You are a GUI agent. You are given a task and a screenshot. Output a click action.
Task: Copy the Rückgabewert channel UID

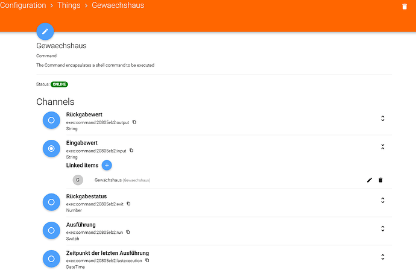134,122
